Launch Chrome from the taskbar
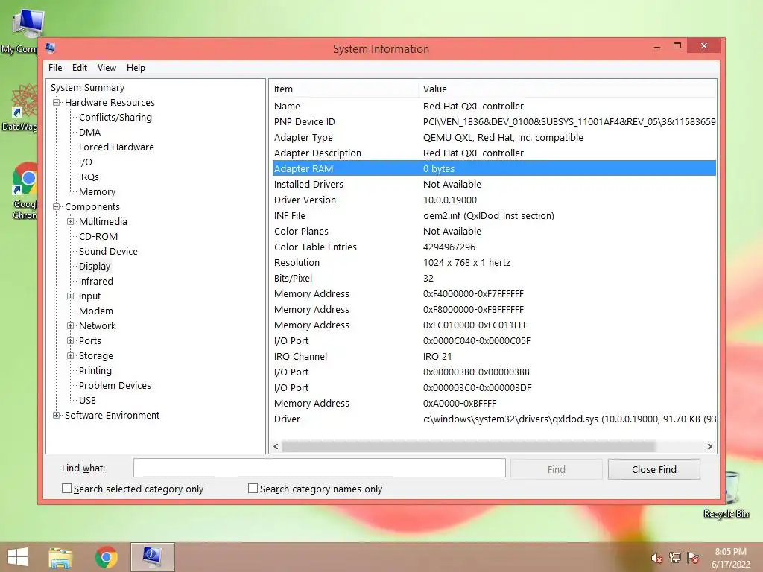 (x=106, y=557)
